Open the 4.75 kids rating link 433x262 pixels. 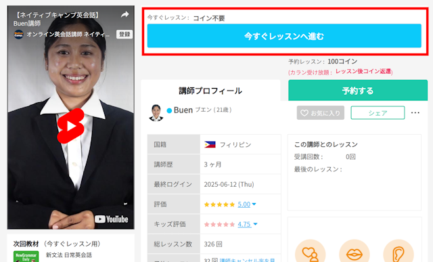point(244,224)
